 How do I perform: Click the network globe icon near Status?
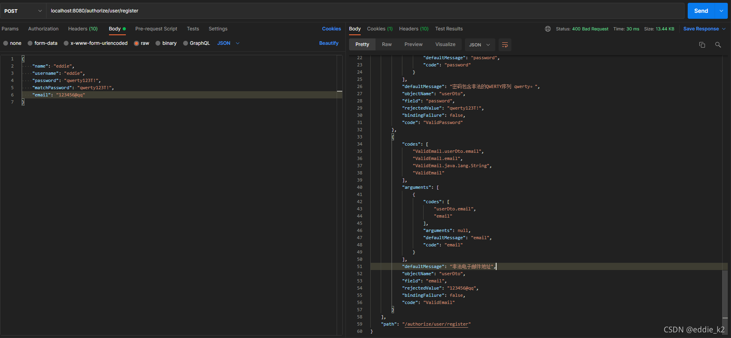tap(548, 29)
